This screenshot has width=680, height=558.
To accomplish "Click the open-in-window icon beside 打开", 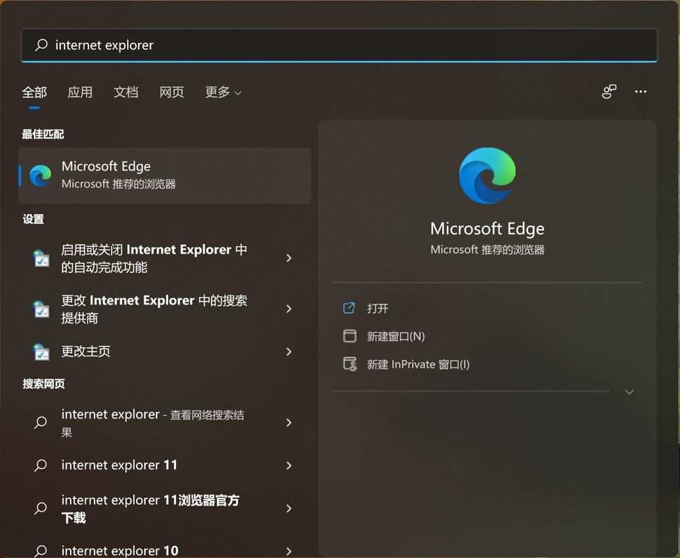I will point(350,308).
